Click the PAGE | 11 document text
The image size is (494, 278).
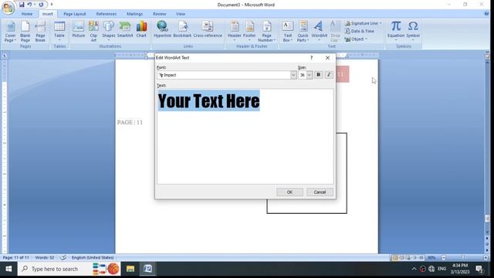pyautogui.click(x=130, y=122)
